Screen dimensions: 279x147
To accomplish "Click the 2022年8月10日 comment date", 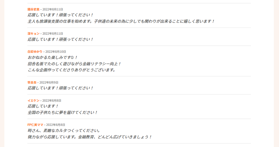I will (x=56, y=52).
